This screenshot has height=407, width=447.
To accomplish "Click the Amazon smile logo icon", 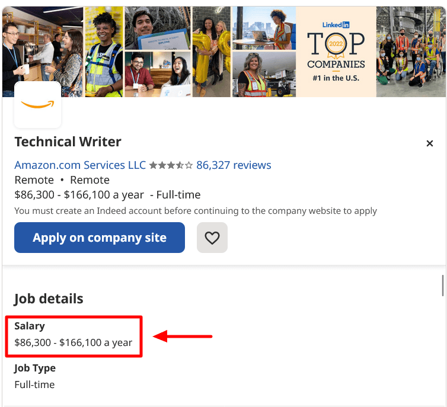I will pos(37,105).
